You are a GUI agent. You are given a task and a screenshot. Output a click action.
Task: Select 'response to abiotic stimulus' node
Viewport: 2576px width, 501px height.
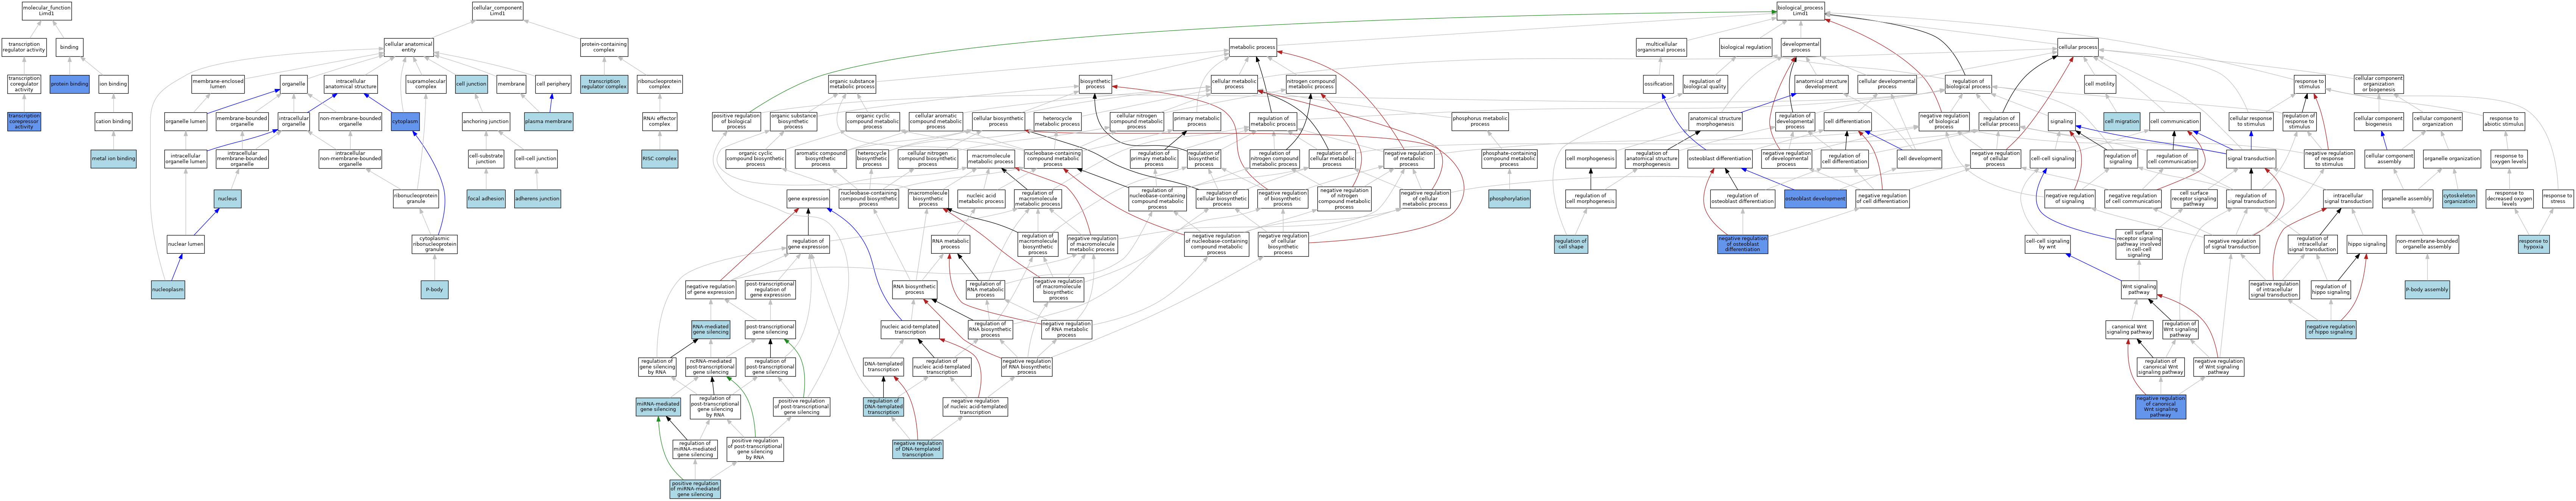click(2503, 122)
